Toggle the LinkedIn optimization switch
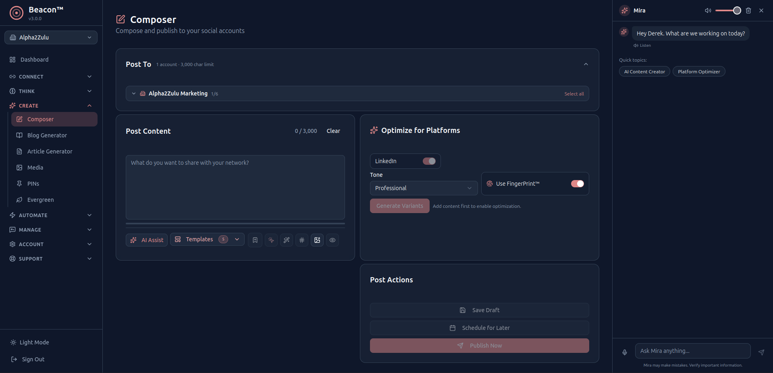The image size is (773, 373). pos(429,161)
